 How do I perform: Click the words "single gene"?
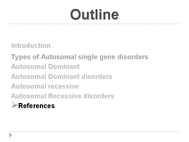(99, 57)
